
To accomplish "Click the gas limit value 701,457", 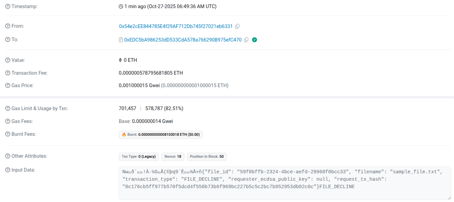I will (128, 108).
